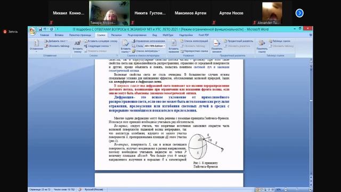Click Артем Носов participant tile
The height and width of the screenshot is (192, 341).
click(x=231, y=13)
